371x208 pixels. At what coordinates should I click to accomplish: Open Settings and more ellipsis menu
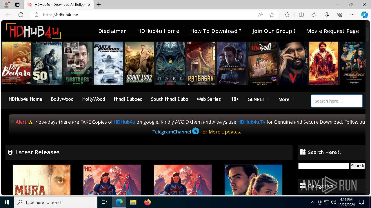[x=352, y=15]
